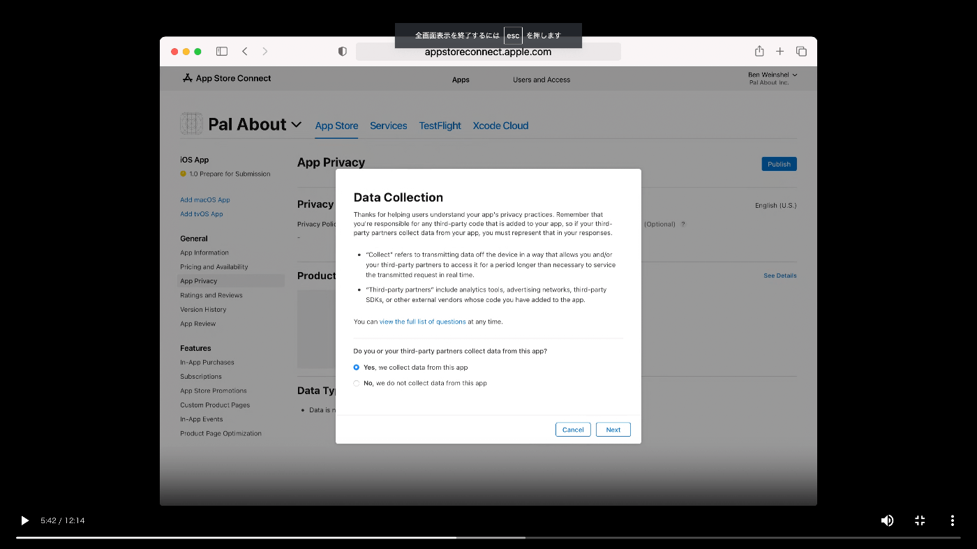
Task: Select No, we do not collect data
Action: coord(357,383)
